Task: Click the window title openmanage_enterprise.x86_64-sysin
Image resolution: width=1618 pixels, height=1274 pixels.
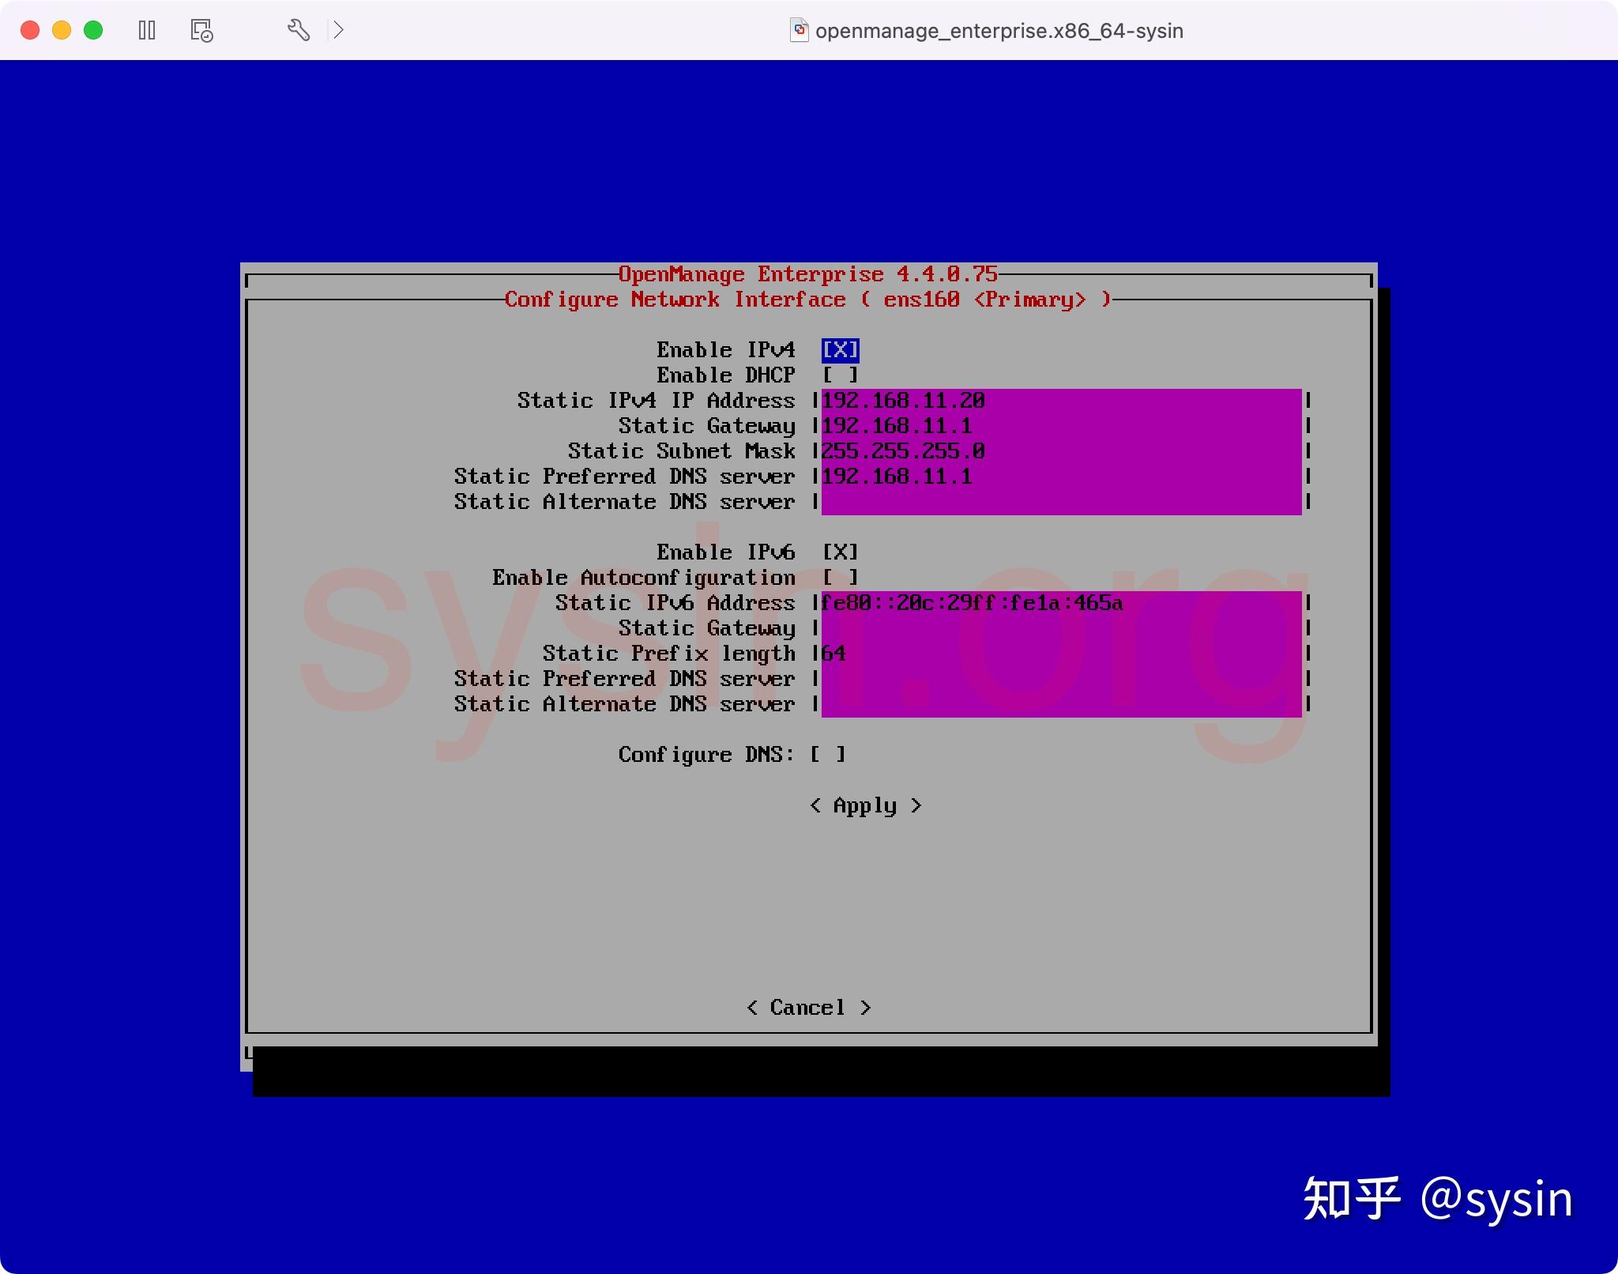Action: coord(999,31)
